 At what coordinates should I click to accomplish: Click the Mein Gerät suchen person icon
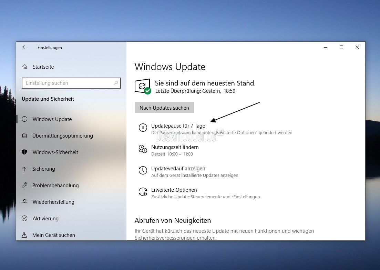coord(24,235)
